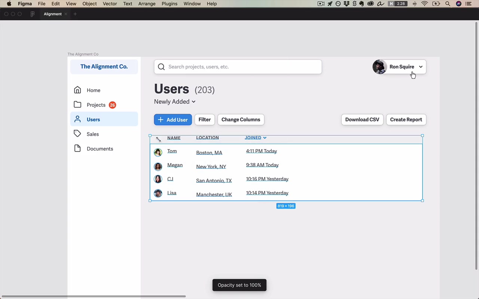The image size is (479, 299).
Task: Click the Home house icon in sidebar
Action: pos(77,90)
